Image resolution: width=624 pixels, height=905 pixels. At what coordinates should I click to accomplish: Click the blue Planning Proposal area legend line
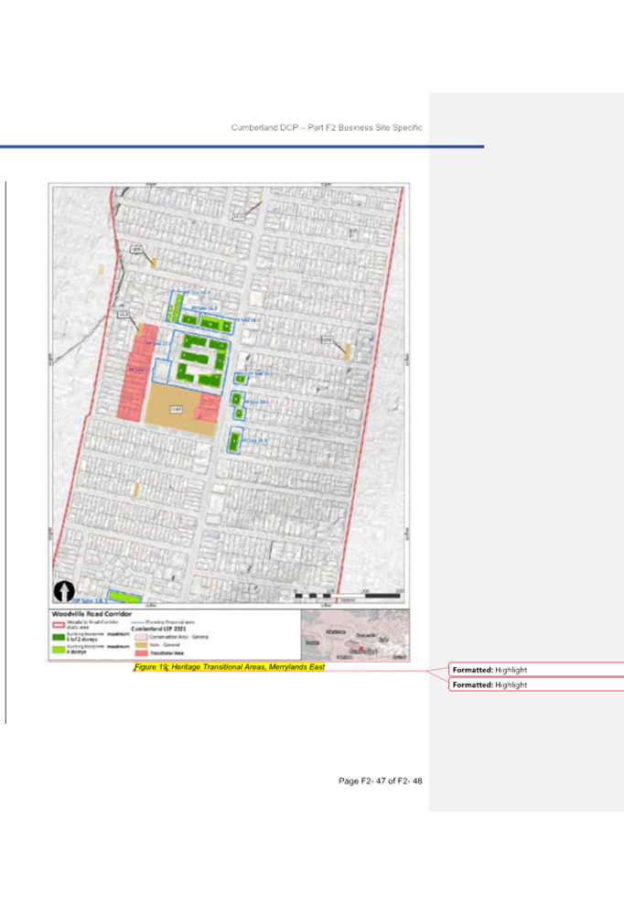tap(137, 622)
